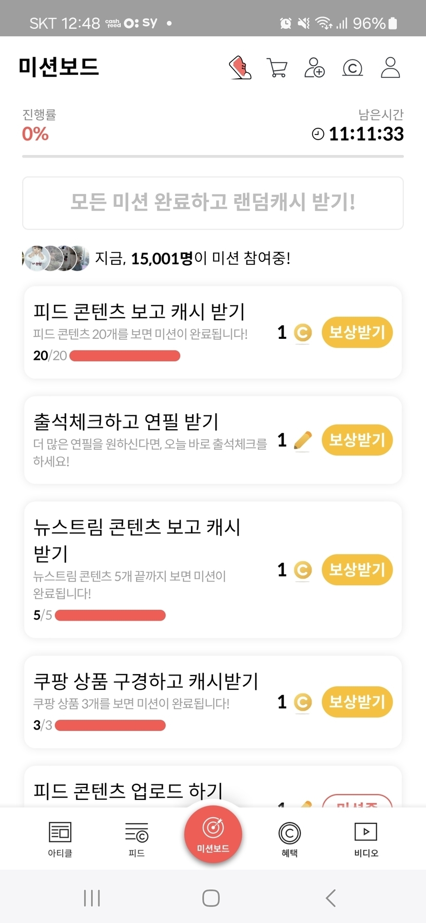Switch to the 피드 tab

(x=137, y=839)
